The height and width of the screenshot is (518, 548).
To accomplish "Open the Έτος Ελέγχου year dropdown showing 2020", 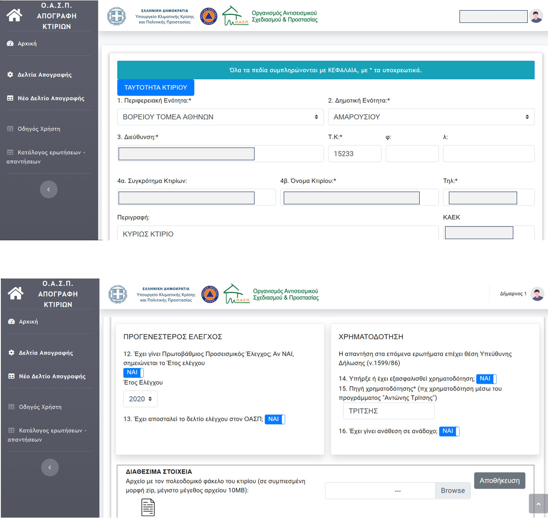I will [x=140, y=399].
